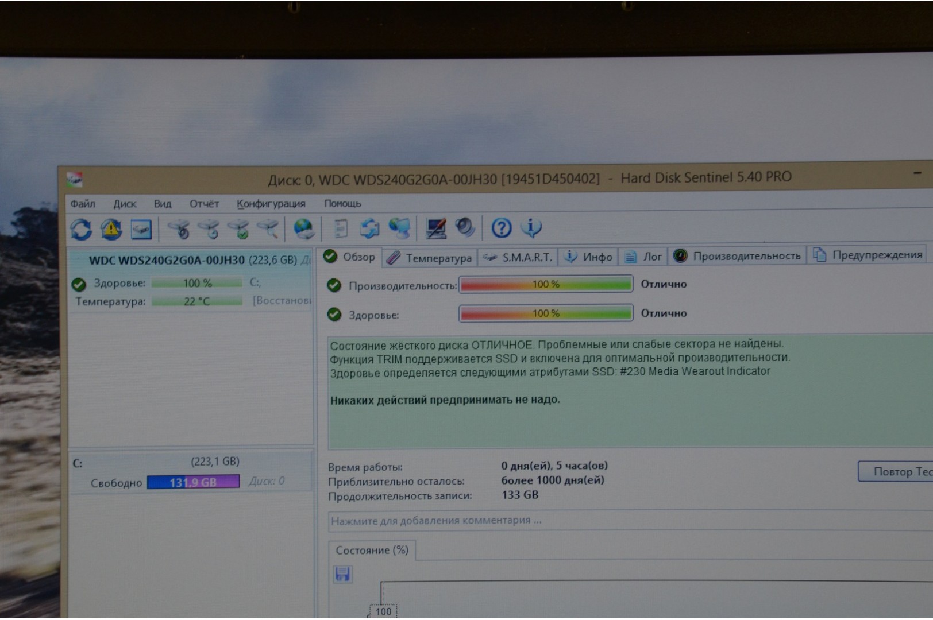Click the left panel Здоровье 100 % bar
Screen dimensions: 933x620
click(x=197, y=283)
